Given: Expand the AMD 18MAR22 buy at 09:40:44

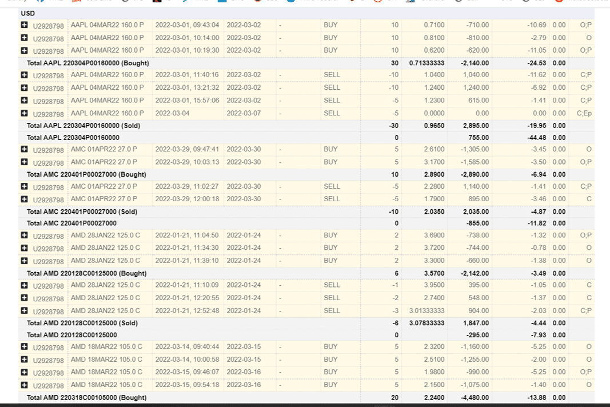Looking at the screenshot, I should pyautogui.click(x=24, y=346).
